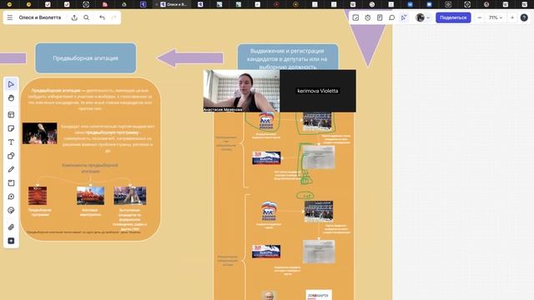Open the main hamburger menu
The height and width of the screenshot is (300, 534).
click(x=10, y=17)
